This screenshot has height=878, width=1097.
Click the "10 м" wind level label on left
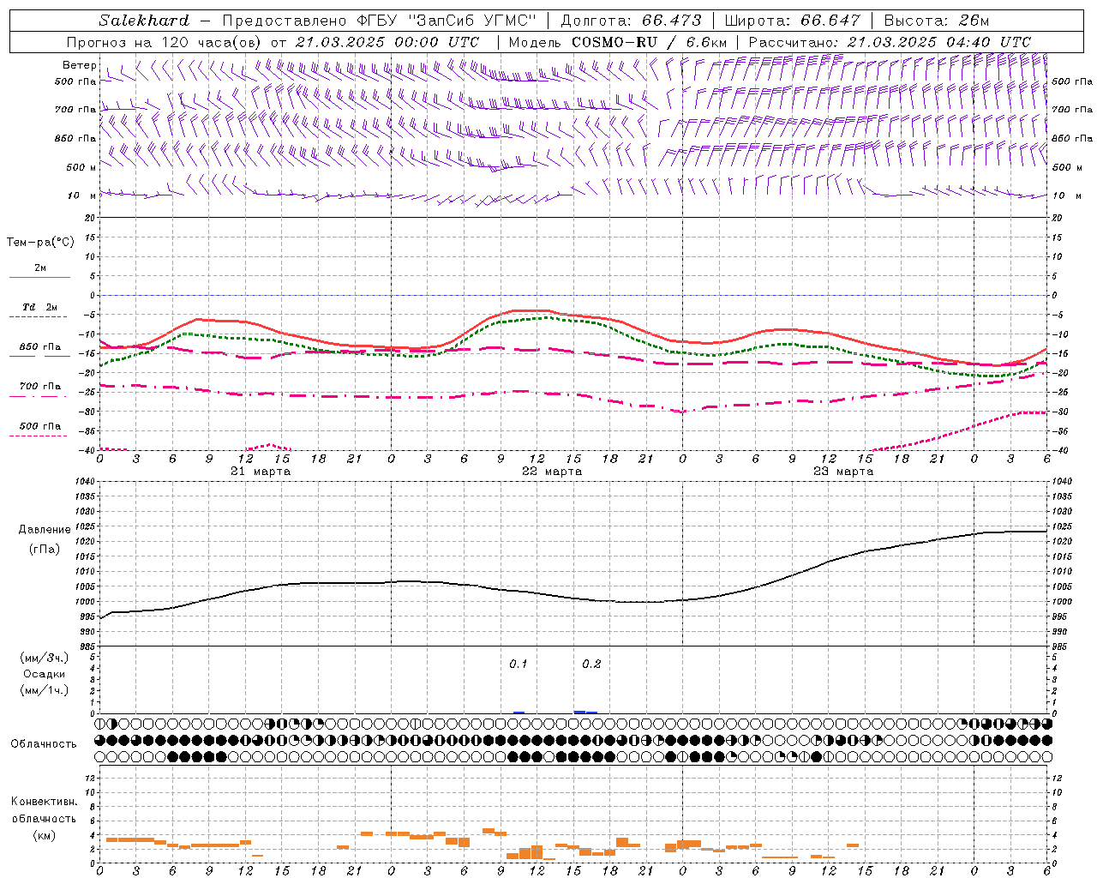(81, 195)
